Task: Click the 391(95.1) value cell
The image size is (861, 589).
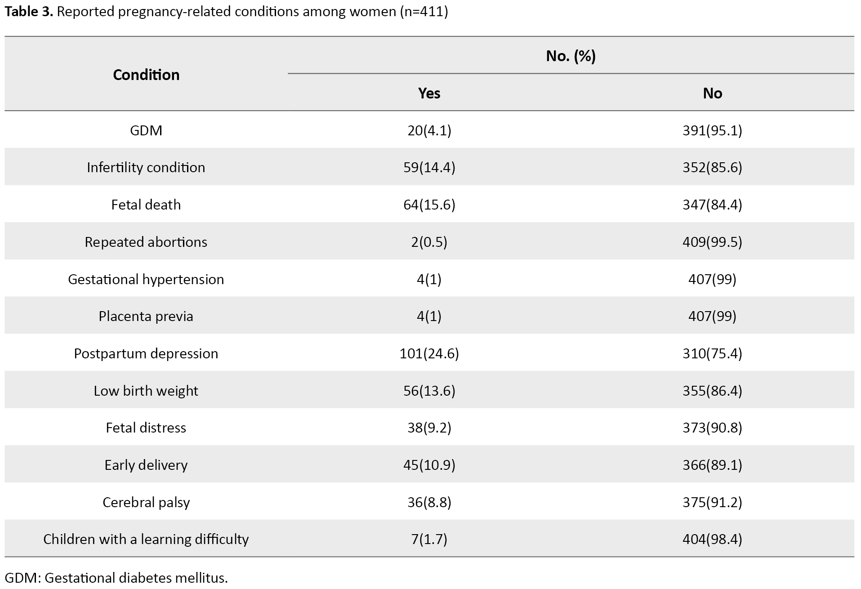Action: [712, 130]
